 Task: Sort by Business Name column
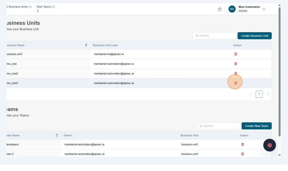coord(86,45)
